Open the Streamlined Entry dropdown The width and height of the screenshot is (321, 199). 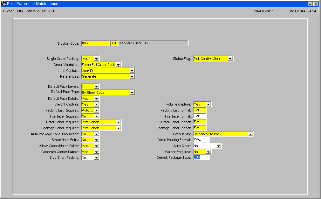[x=96, y=140]
